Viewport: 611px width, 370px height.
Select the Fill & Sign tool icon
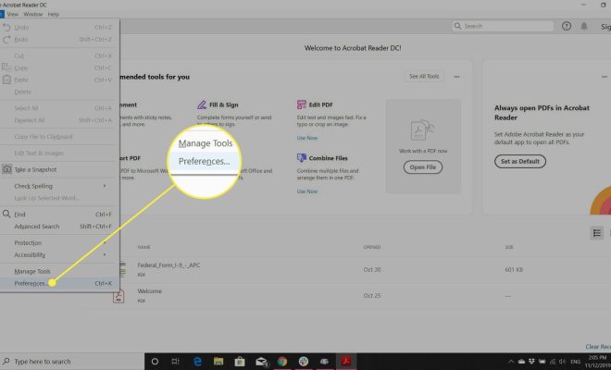pyautogui.click(x=202, y=105)
